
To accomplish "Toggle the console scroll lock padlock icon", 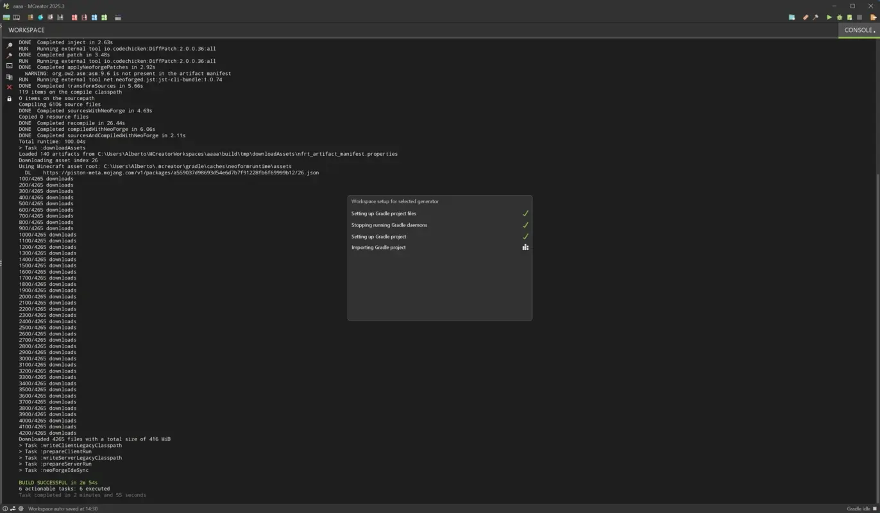I will coord(8,98).
